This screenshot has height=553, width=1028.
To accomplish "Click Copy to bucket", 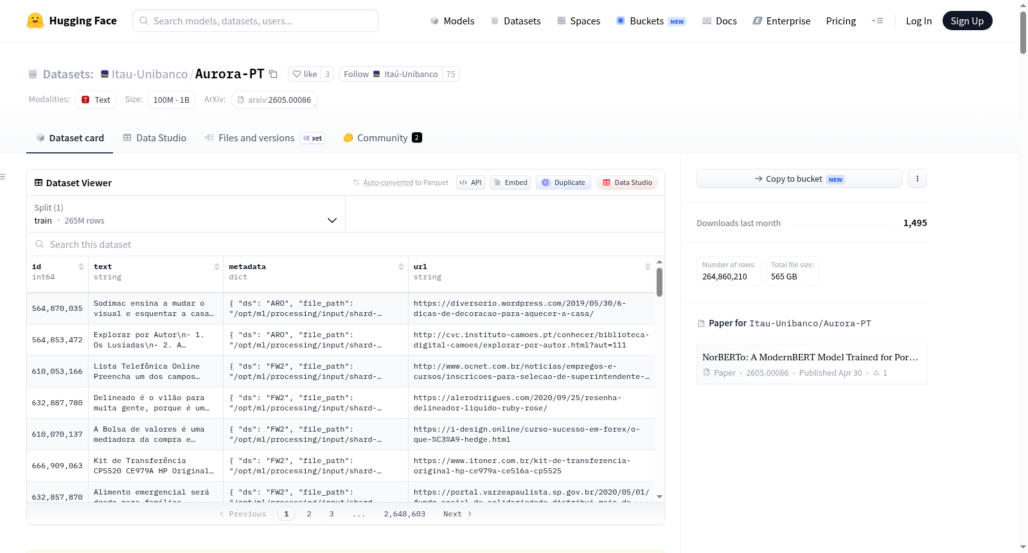I will click(x=799, y=179).
